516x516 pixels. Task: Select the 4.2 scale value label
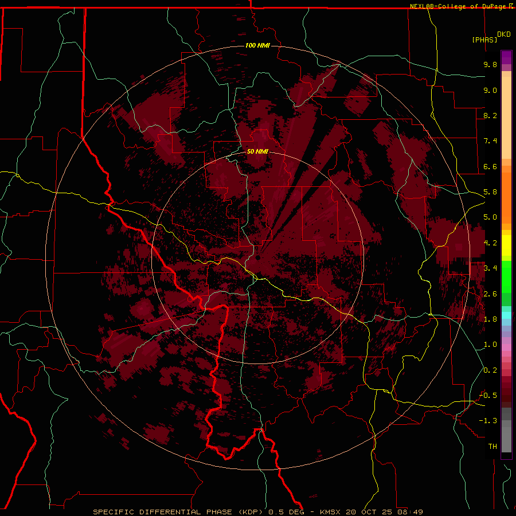click(490, 243)
